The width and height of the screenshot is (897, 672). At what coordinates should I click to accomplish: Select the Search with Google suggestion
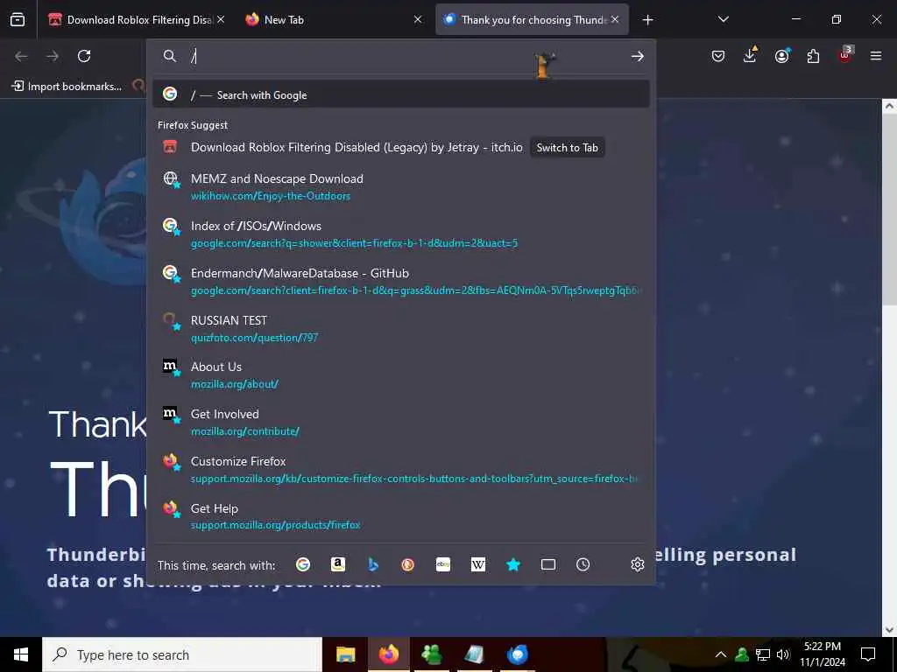(401, 94)
